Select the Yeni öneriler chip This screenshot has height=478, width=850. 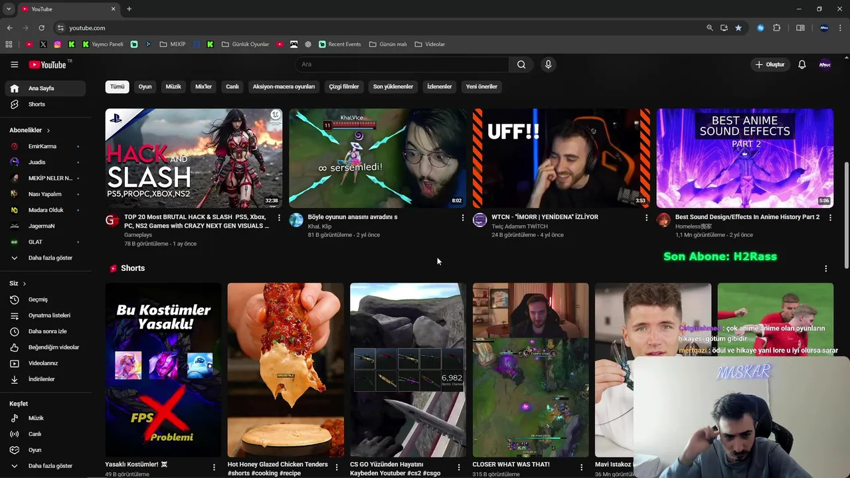(x=481, y=86)
